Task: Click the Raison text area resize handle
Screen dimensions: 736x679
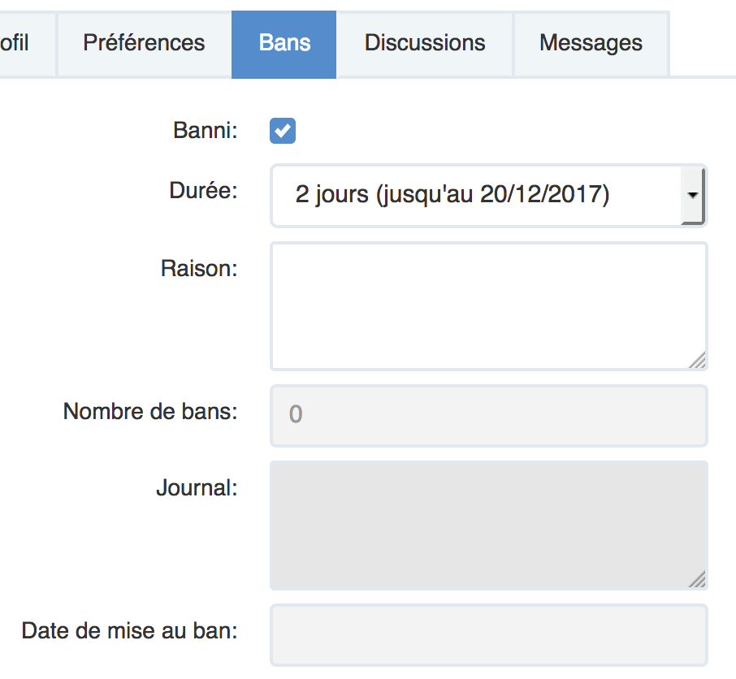Action: [x=698, y=361]
